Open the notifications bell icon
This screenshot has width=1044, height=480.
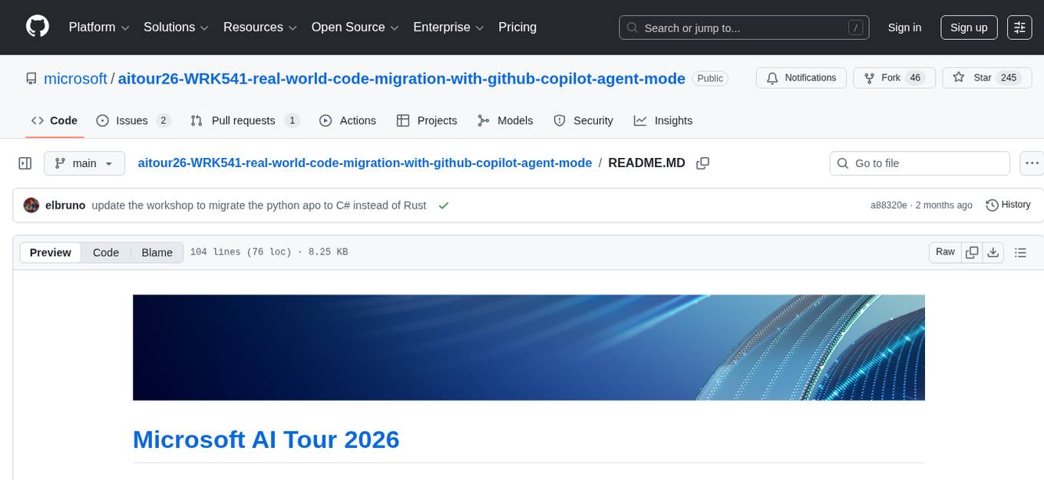coord(773,77)
